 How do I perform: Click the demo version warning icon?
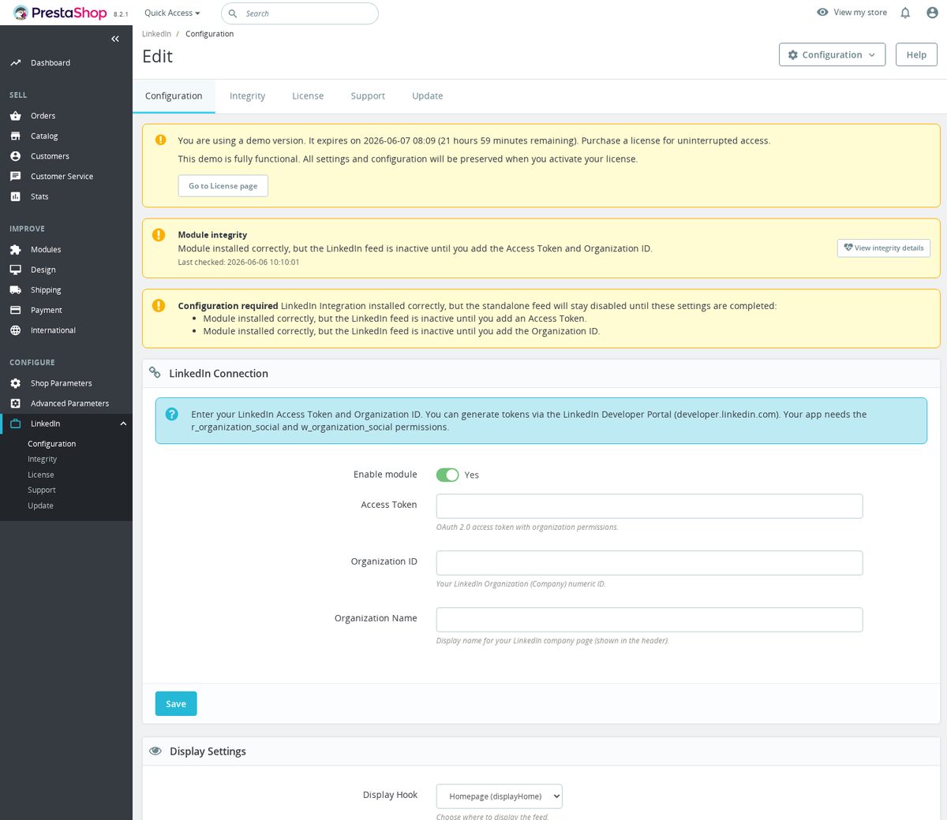click(160, 140)
